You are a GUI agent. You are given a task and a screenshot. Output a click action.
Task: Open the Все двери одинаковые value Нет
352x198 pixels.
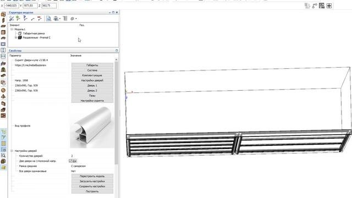coord(73,171)
